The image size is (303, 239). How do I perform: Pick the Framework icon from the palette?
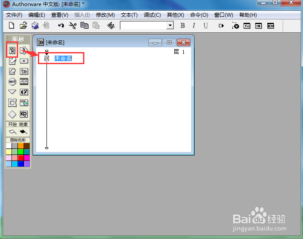[12, 102]
